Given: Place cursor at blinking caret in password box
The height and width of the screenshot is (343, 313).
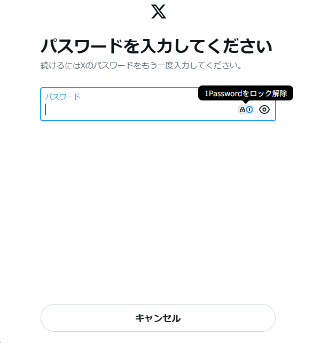Looking at the screenshot, I should (46, 110).
